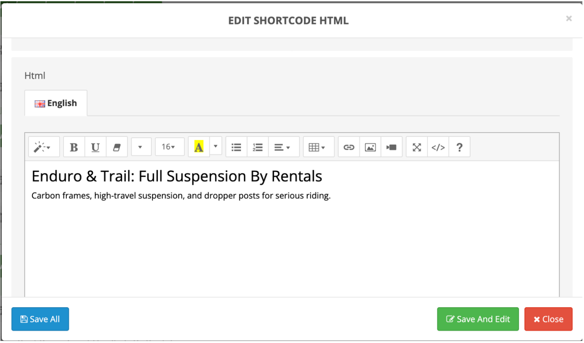
Task: Insert a numbered ordered list
Action: (258, 147)
